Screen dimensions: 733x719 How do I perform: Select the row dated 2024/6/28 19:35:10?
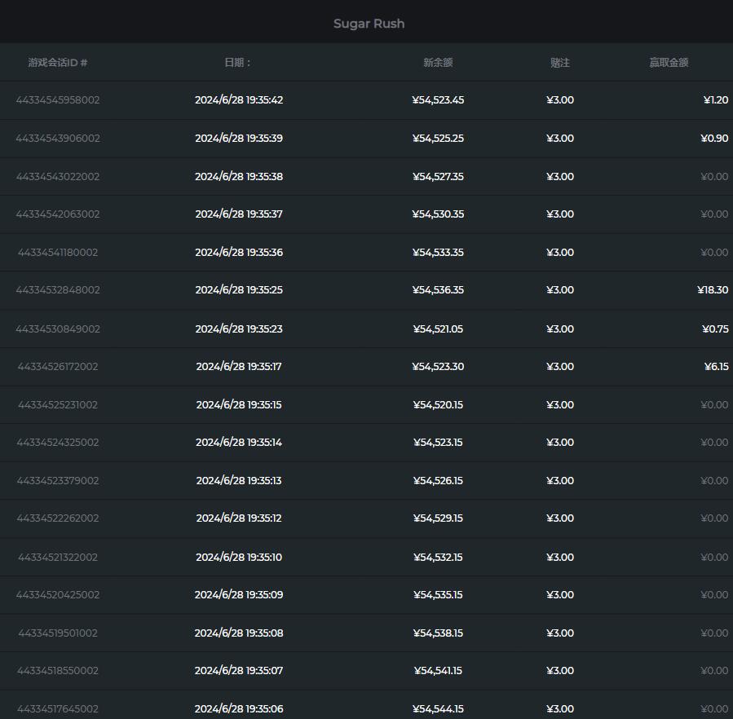click(239, 558)
